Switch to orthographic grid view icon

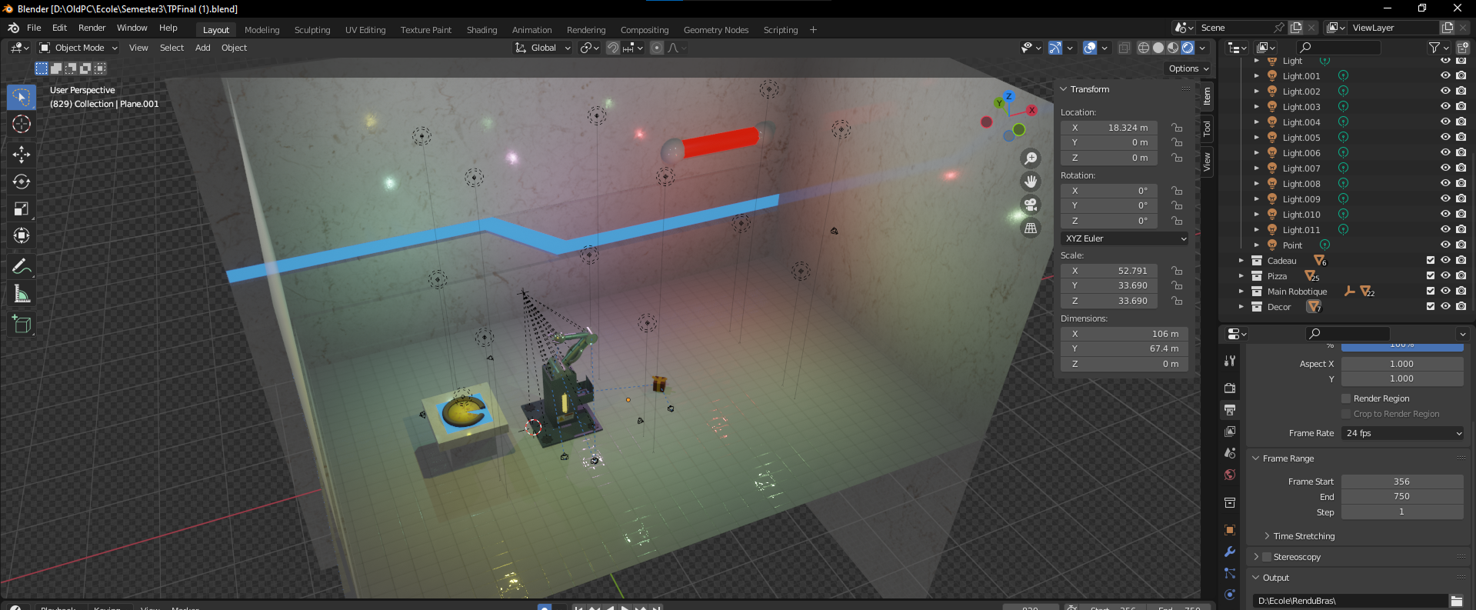[x=1031, y=228]
